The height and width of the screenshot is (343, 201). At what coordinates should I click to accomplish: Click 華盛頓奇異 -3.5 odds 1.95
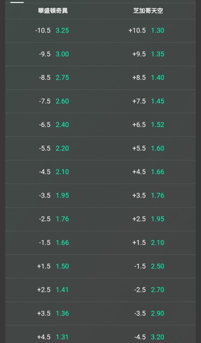pos(53,196)
